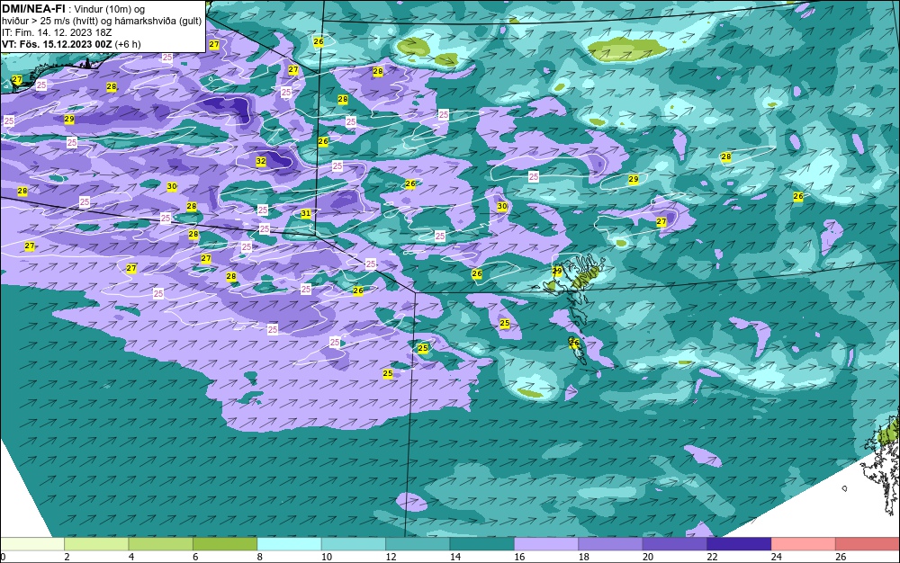
Task: Pick the 10–12 m/s light teal swatch
Action: click(x=354, y=544)
